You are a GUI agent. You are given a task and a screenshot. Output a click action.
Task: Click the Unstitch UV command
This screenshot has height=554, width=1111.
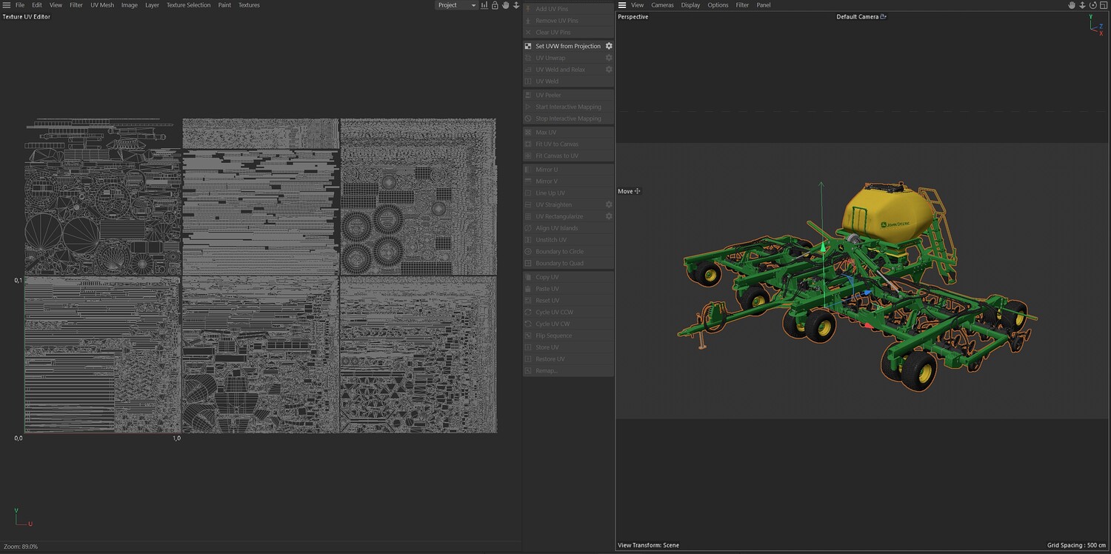[568, 240]
